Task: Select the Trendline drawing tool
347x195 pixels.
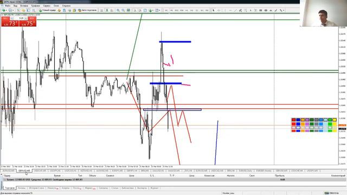Action: point(235,10)
